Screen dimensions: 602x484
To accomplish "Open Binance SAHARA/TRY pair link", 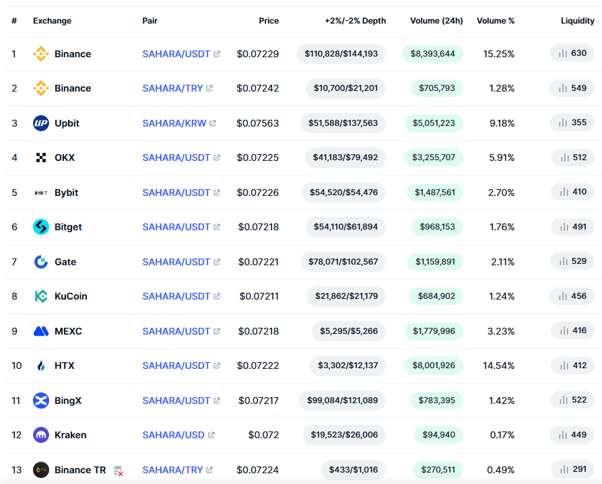I will (x=172, y=88).
